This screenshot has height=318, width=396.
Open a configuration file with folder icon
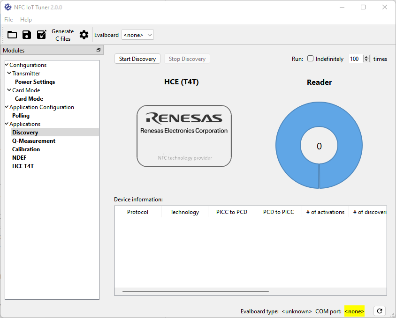12,35
